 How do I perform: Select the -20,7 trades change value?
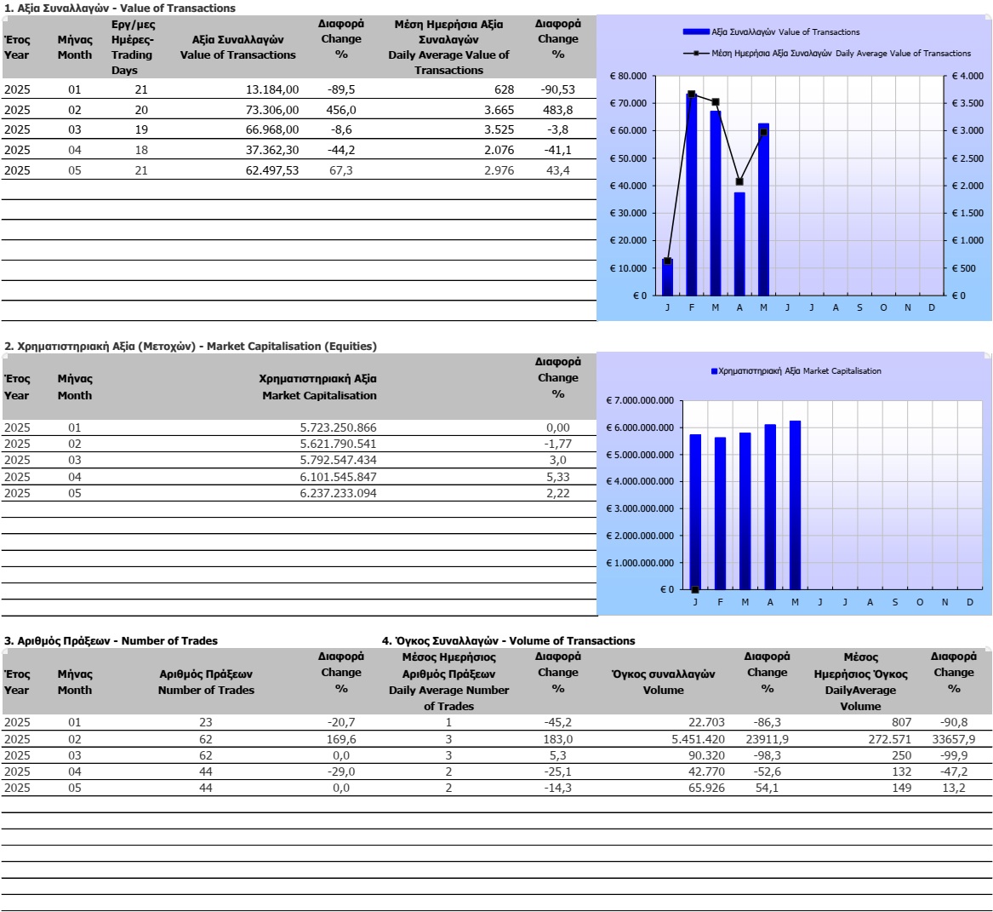340,722
